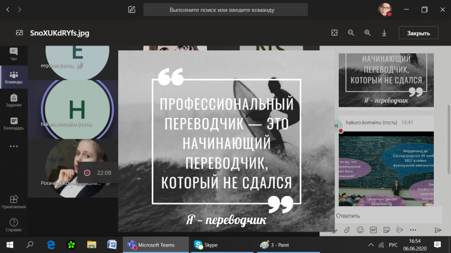Image resolution: width=451 pixels, height=253 pixels.
Task: Download the SnoXUKdRYfs.jpg image
Action: pos(384,33)
